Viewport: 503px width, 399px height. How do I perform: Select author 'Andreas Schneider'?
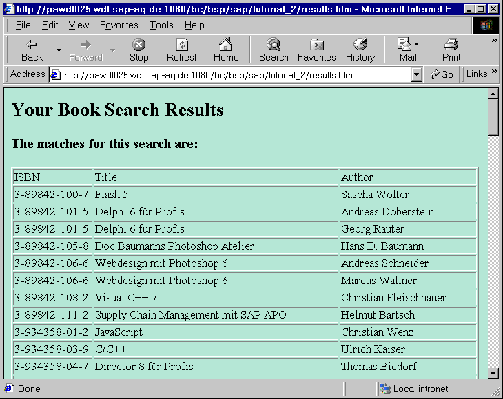point(408,263)
